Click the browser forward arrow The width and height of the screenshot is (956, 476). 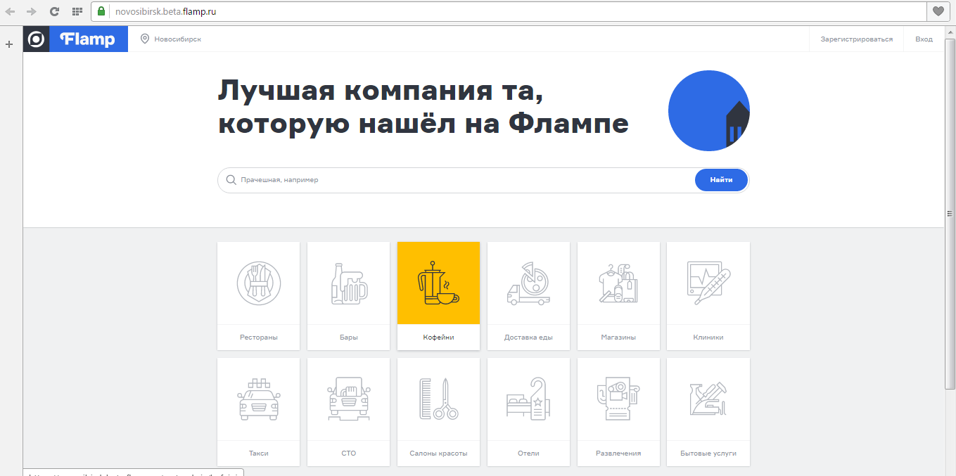(32, 11)
